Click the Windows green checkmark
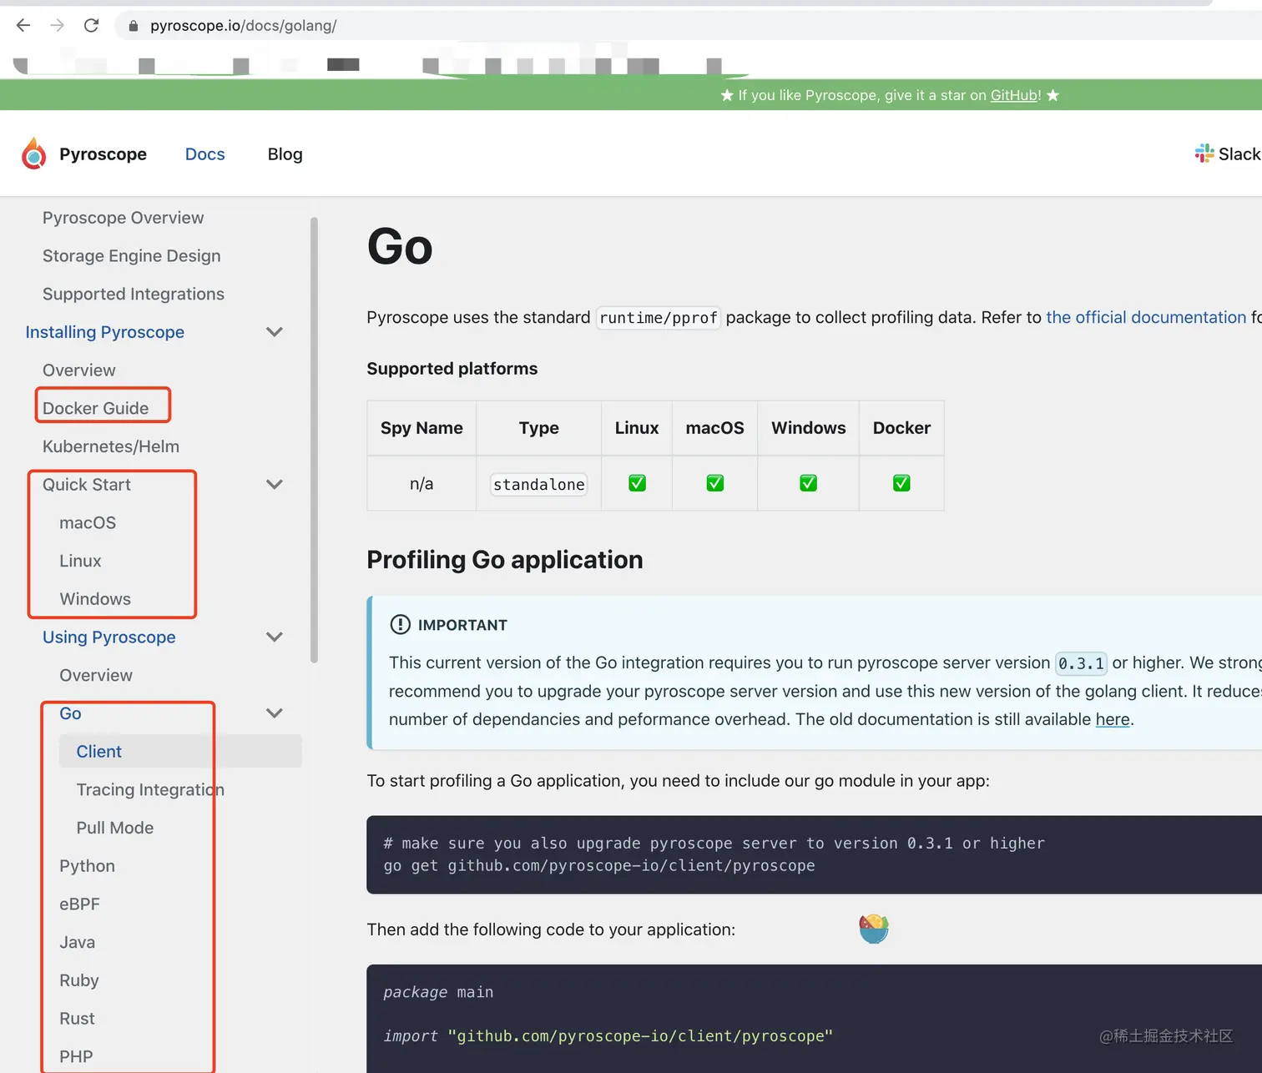This screenshot has height=1073, width=1262. click(808, 483)
